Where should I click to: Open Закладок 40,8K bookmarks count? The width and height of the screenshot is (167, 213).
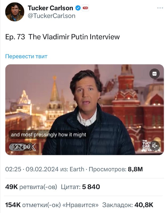pyautogui.click(x=128, y=205)
